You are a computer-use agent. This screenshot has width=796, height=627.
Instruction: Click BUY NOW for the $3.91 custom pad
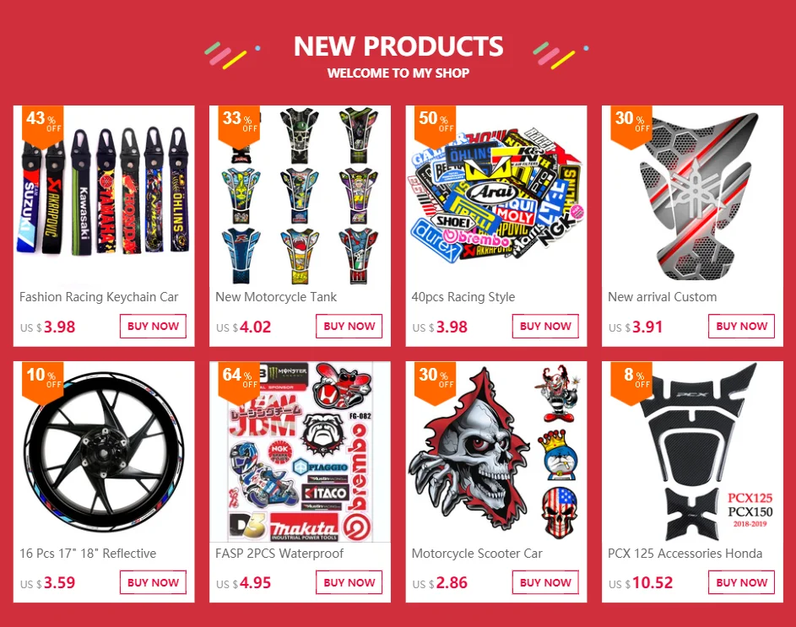(742, 326)
